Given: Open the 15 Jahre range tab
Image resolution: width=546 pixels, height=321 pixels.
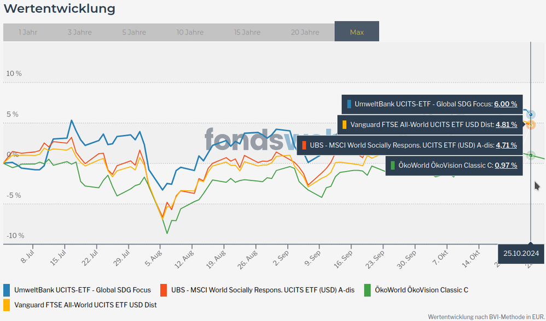Looking at the screenshot, I should (247, 32).
